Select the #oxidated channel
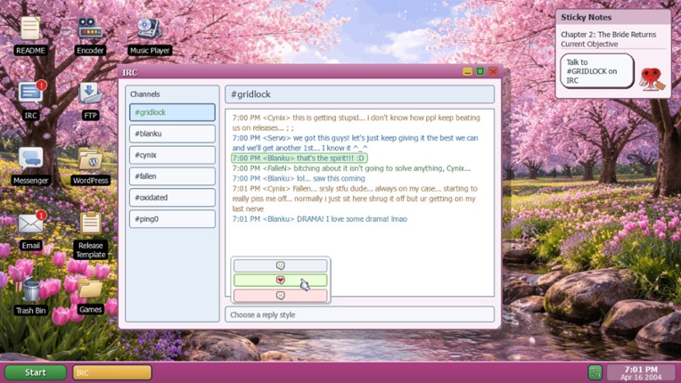 [172, 198]
